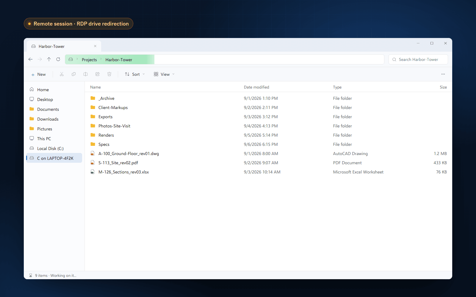476x297 pixels.
Task: Select This PC in the sidebar
Action: pyautogui.click(x=54, y=139)
